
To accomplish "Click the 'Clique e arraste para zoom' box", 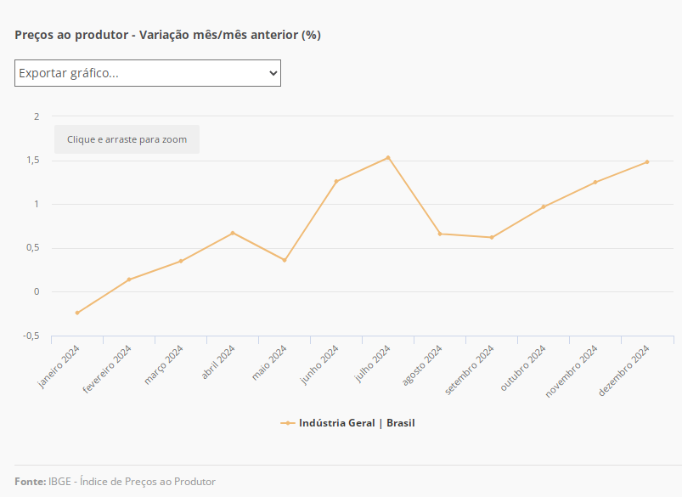I will coord(127,139).
